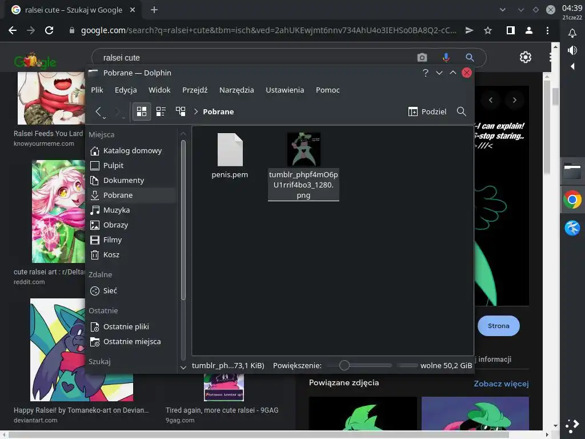
Task: Select Pobrane in the Places panel
Action: (132, 195)
